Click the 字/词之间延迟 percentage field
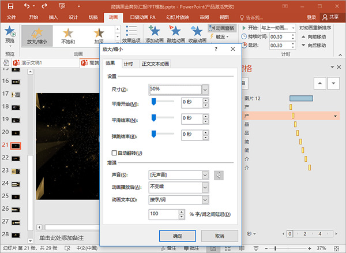346x253 pixels. tap(164, 214)
